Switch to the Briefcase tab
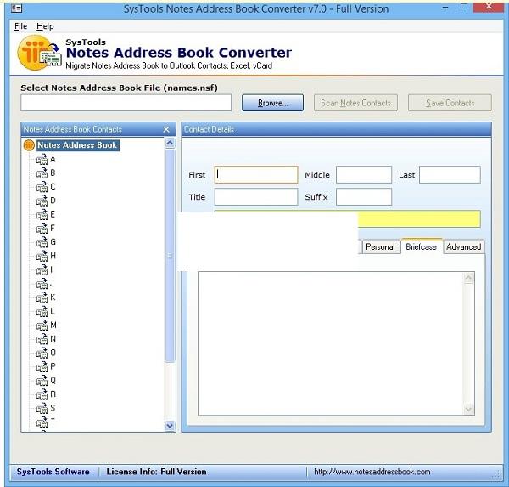 (x=422, y=246)
